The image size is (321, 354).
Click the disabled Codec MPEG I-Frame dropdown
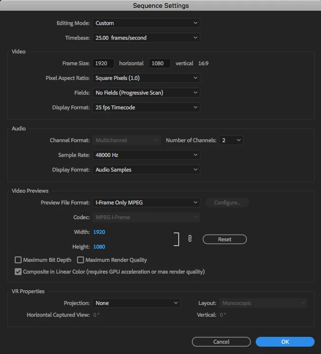146,217
